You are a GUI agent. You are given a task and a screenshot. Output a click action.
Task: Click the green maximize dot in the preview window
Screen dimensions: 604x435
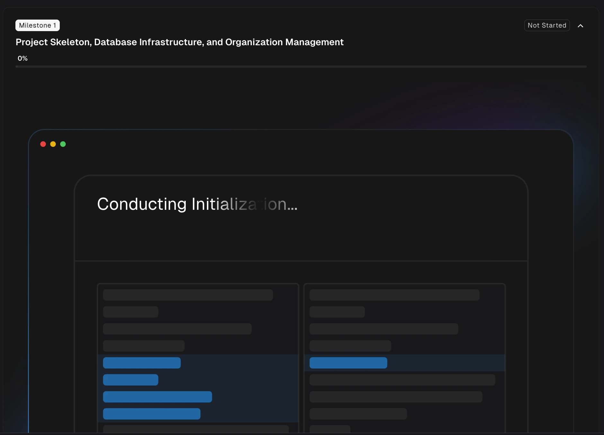point(63,144)
